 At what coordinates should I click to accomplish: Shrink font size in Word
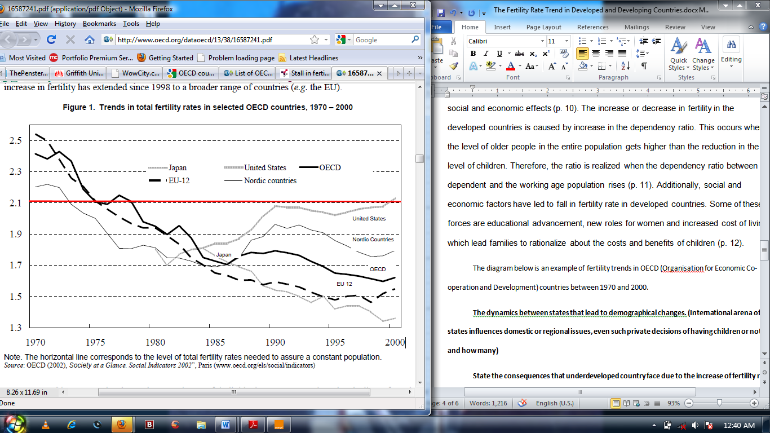click(x=564, y=66)
